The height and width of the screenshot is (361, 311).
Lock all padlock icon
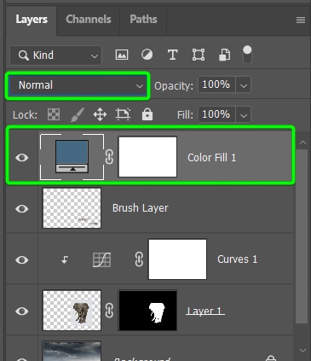(x=147, y=114)
